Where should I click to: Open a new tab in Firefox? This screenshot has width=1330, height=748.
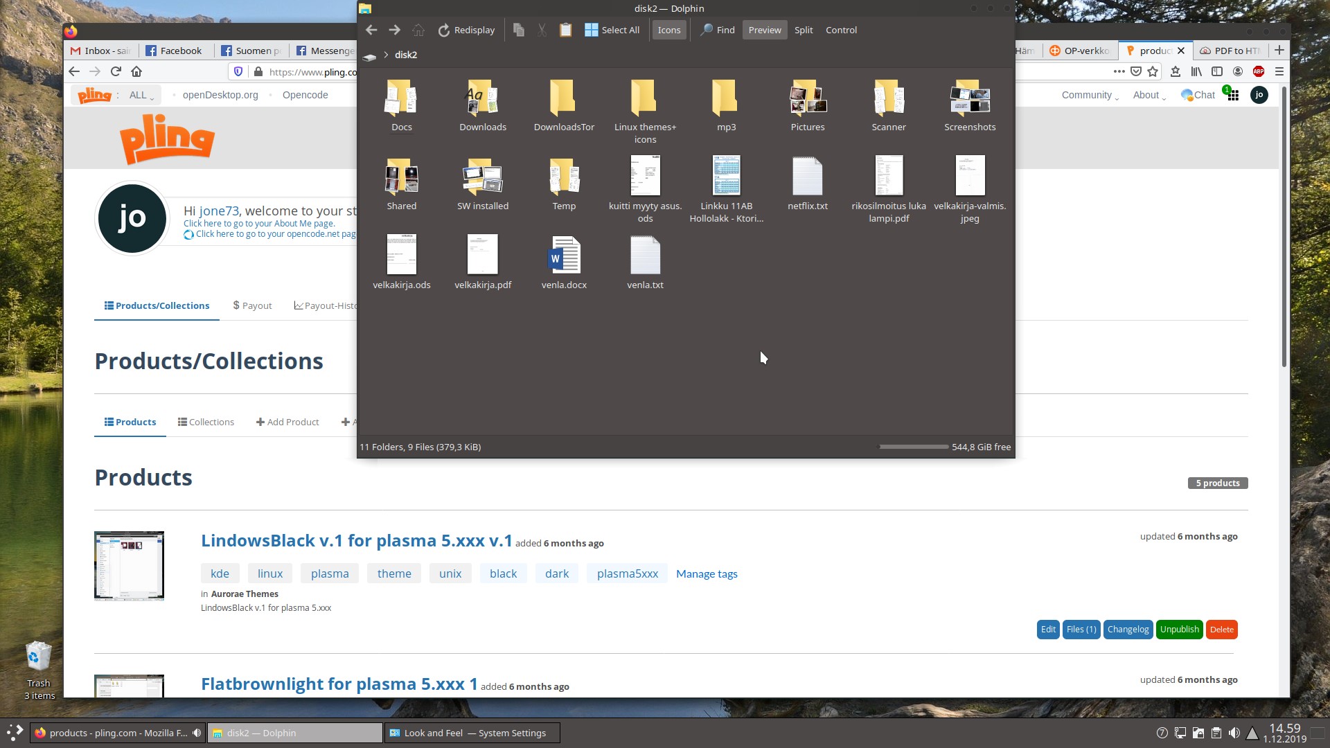(x=1279, y=50)
